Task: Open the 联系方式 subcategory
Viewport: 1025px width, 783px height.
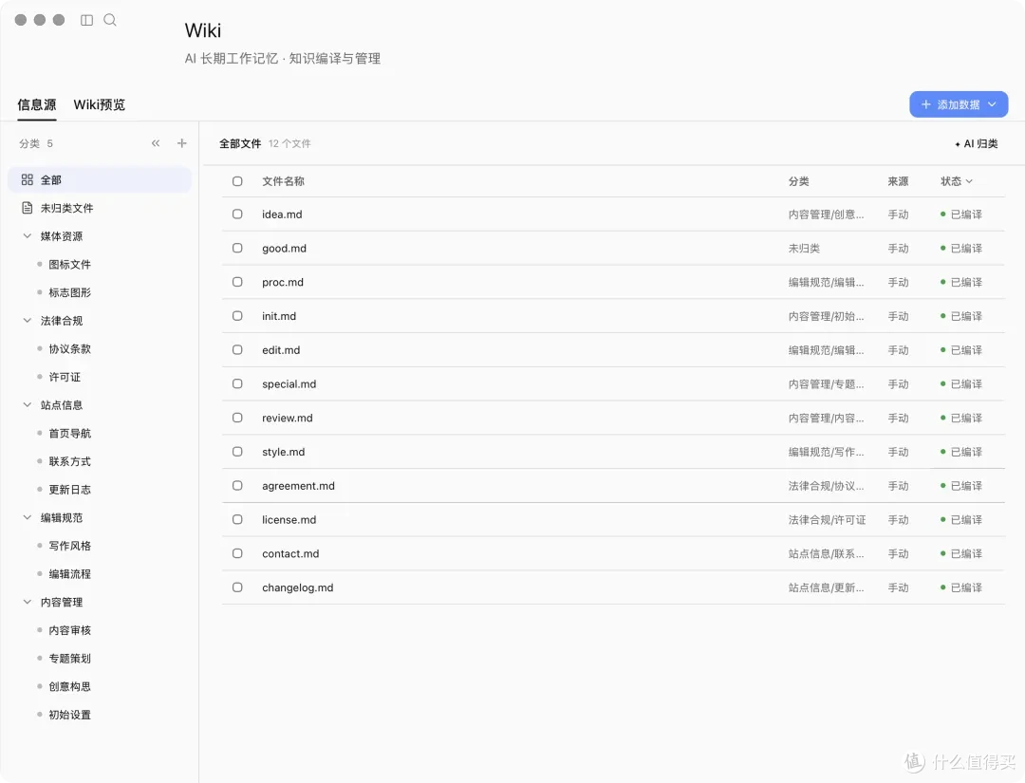Action: (70, 460)
